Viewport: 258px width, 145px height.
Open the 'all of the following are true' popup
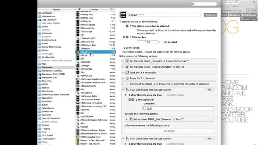click(145, 95)
